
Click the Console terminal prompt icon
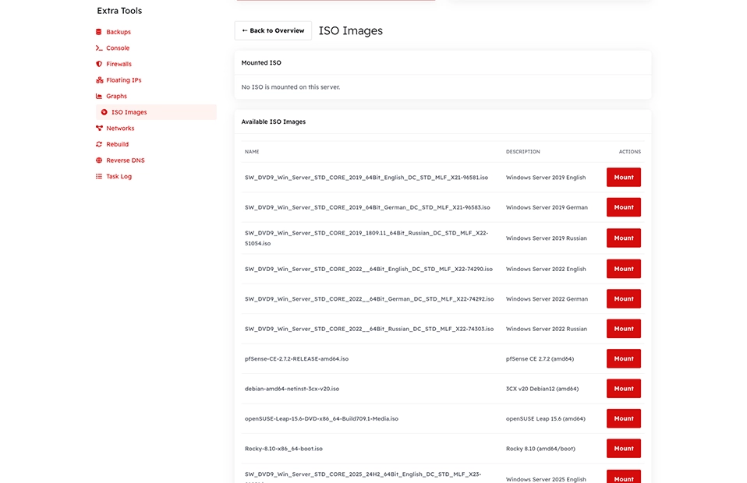coord(98,48)
